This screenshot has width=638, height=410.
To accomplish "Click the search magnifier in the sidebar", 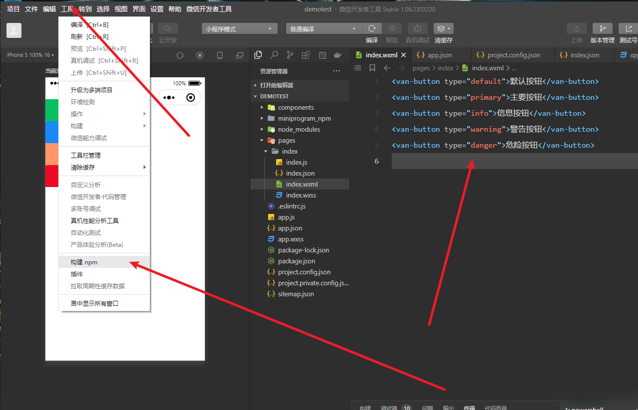I will (274, 55).
